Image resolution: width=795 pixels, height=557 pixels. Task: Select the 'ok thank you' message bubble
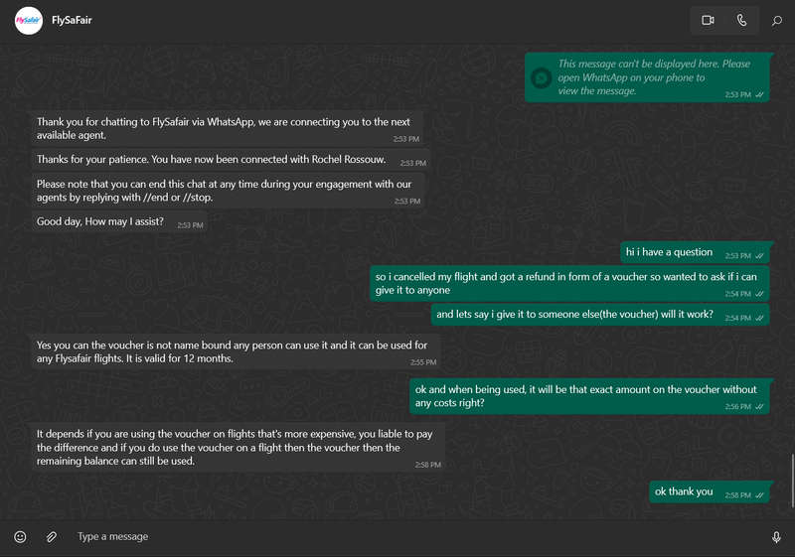[x=711, y=492]
